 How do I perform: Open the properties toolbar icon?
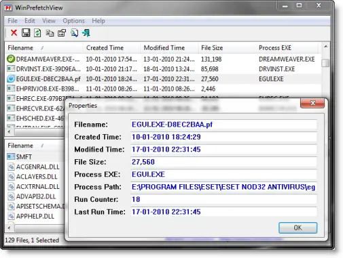point(62,33)
